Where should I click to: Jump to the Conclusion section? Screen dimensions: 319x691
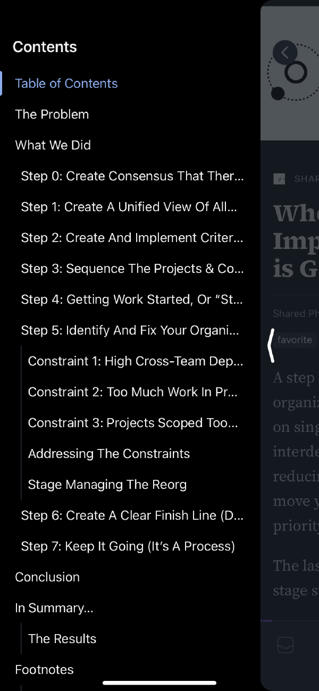47,577
